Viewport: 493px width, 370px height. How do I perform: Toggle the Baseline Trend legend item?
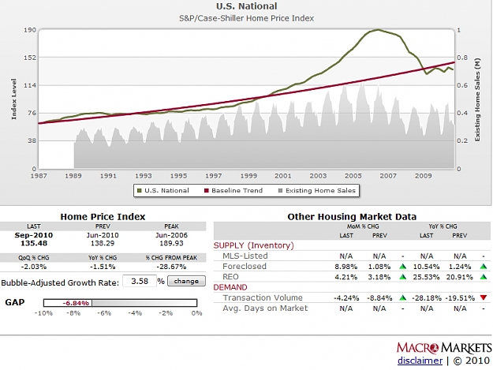(x=233, y=190)
